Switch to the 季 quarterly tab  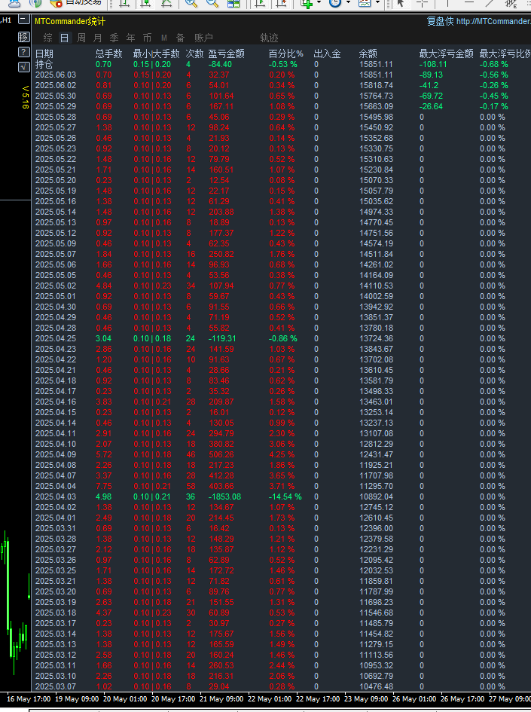[114, 38]
